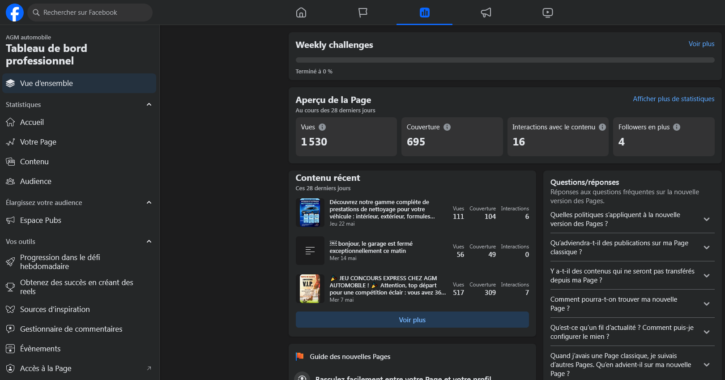Click the rocket icon for weekly challenge progress
This screenshot has width=725, height=380.
(10, 262)
